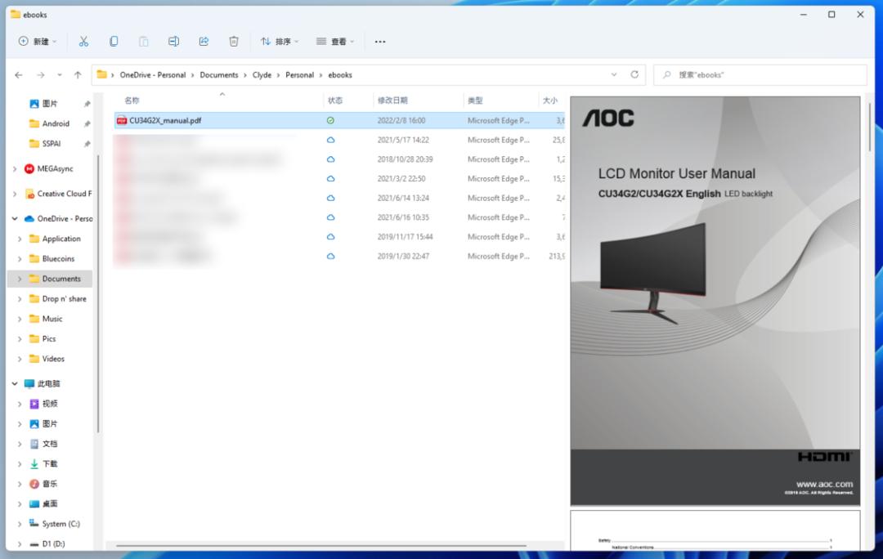This screenshot has height=559, width=883.
Task: Open pinned 图片 in quick access
Action: [50, 104]
